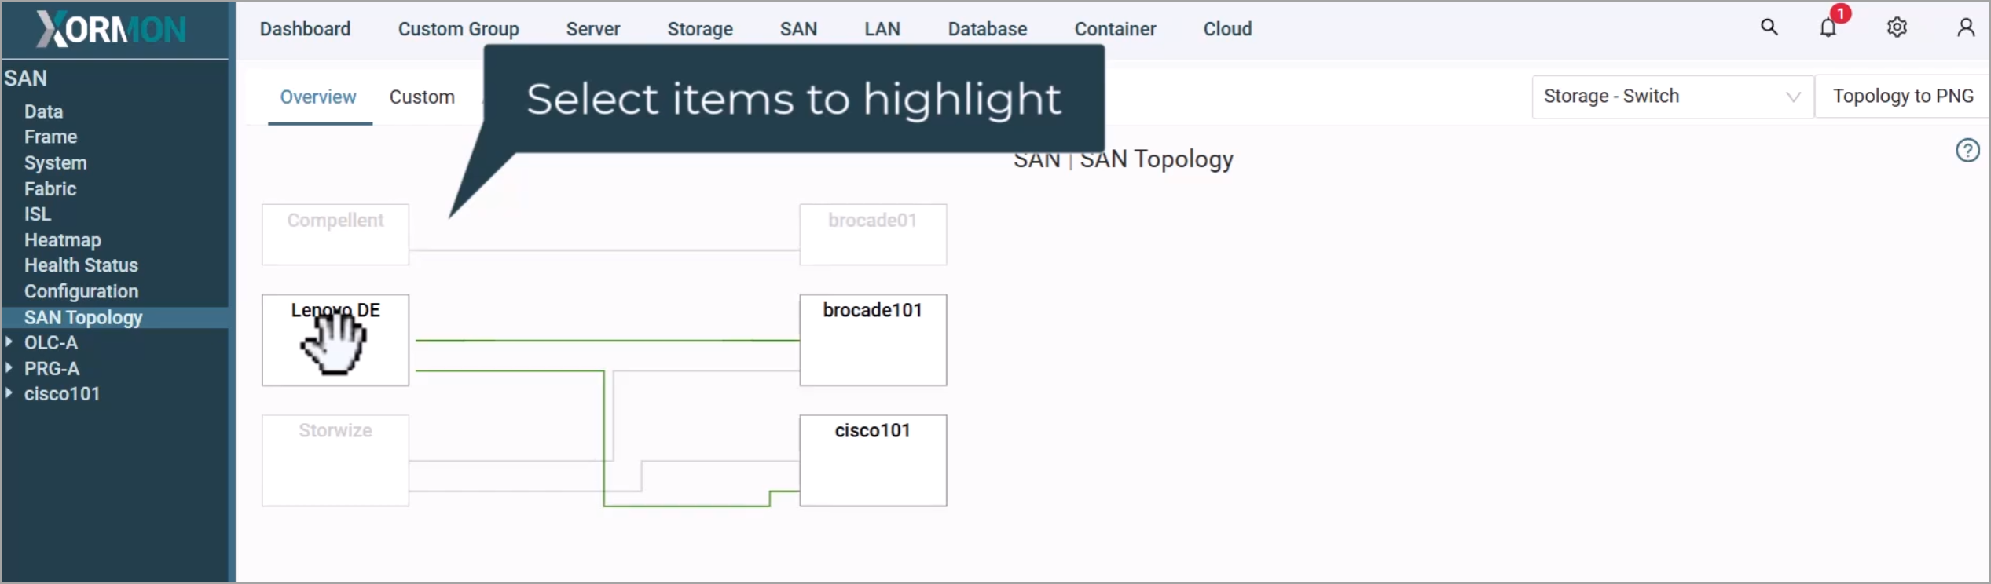Click the cisco101 switch node in topology
This screenshot has height=584, width=1991.
pos(873,460)
